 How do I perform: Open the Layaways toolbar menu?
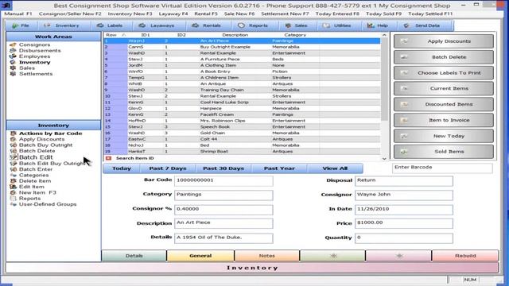point(157,25)
